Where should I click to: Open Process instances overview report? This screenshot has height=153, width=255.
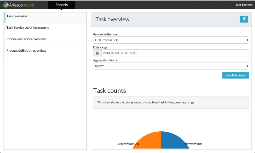[46, 41]
